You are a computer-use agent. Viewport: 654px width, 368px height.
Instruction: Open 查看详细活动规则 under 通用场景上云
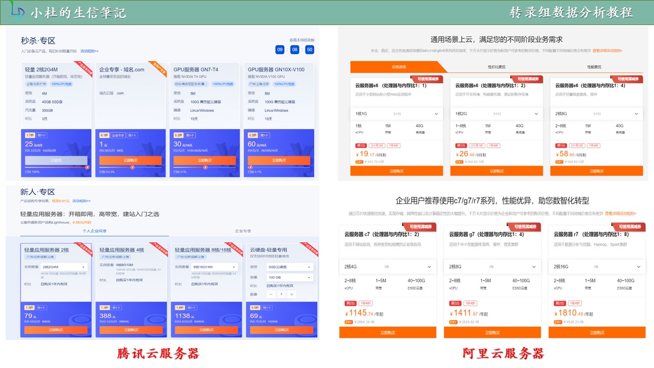(608, 51)
